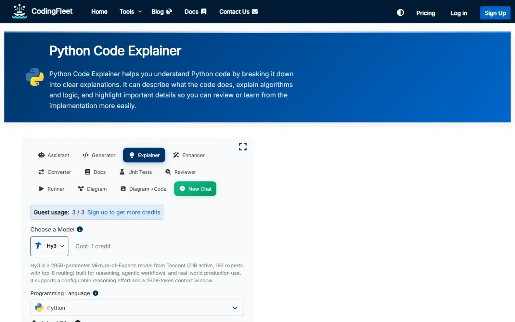Click the Runner play icon
The height and width of the screenshot is (322, 515).
(x=42, y=189)
